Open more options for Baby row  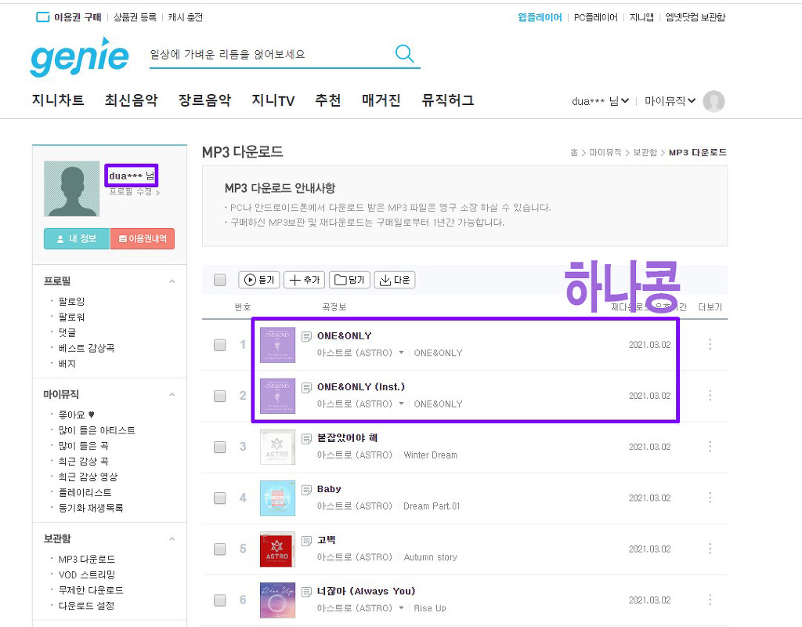(x=710, y=498)
